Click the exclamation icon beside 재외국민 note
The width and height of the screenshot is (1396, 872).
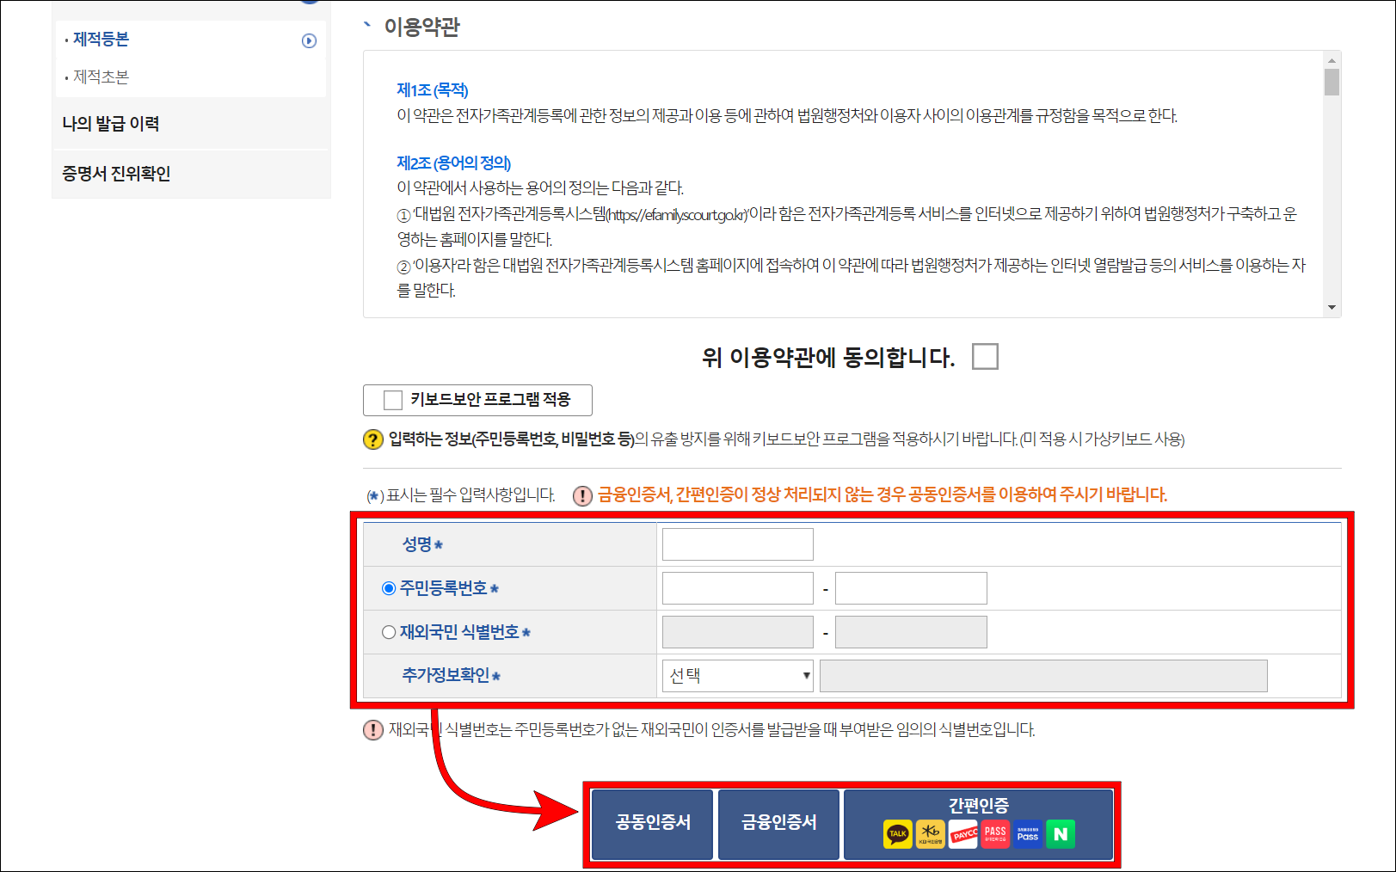point(372,730)
